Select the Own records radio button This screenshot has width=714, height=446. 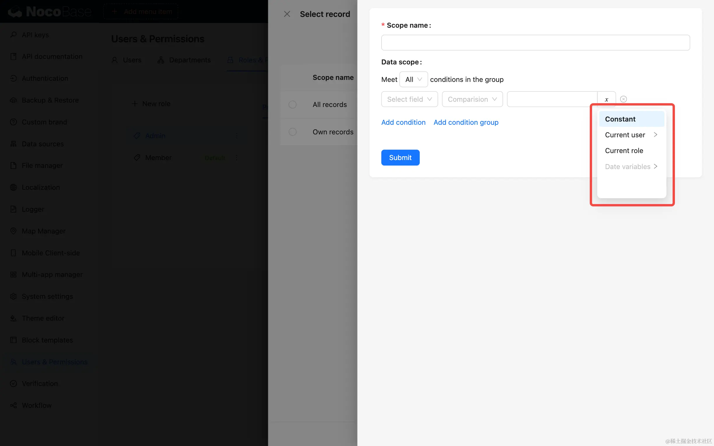292,132
